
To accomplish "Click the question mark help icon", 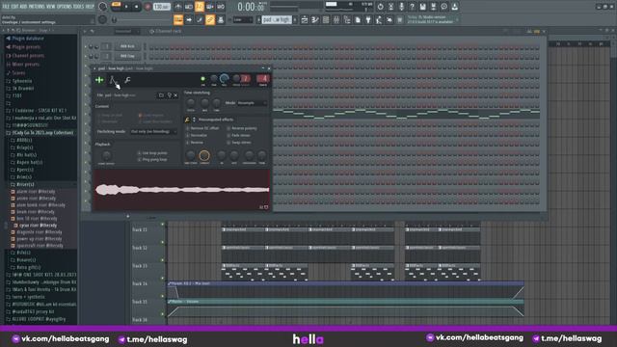I will pos(412,7).
